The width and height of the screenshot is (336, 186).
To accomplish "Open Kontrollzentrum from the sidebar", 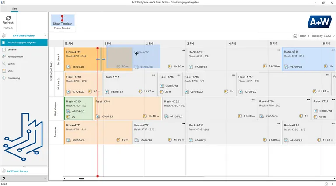I will 16,56.
